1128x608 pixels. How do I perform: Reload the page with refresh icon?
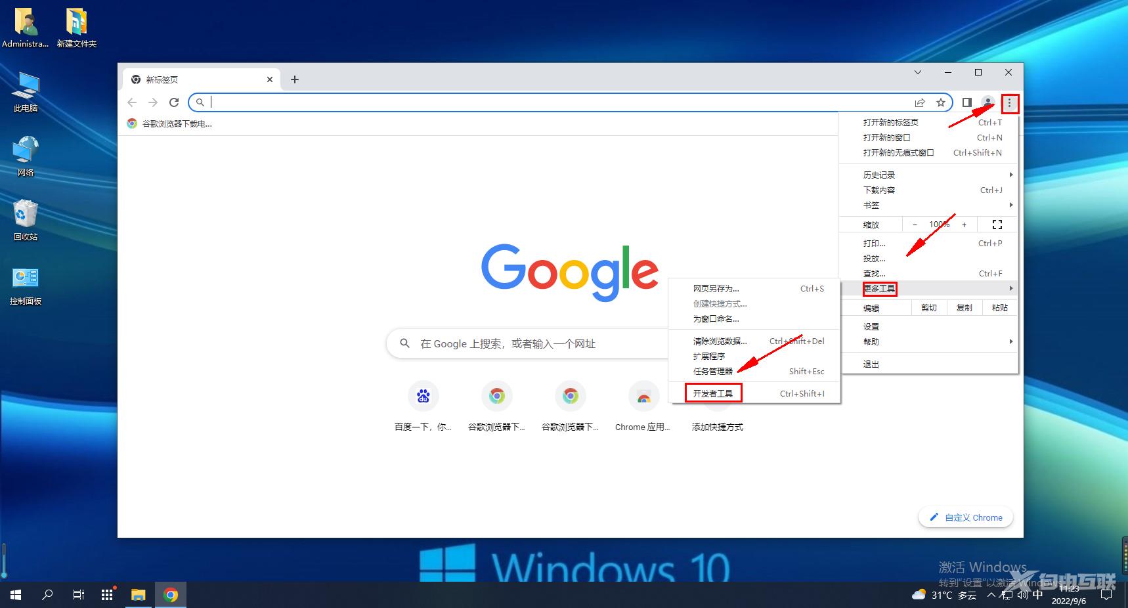pyautogui.click(x=174, y=102)
